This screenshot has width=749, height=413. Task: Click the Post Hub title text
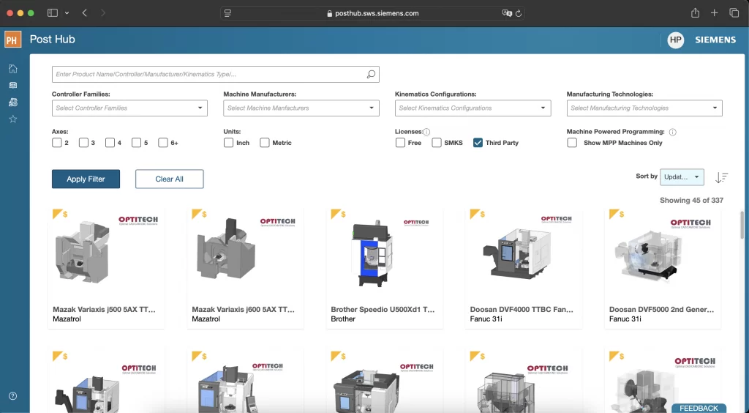pos(53,40)
